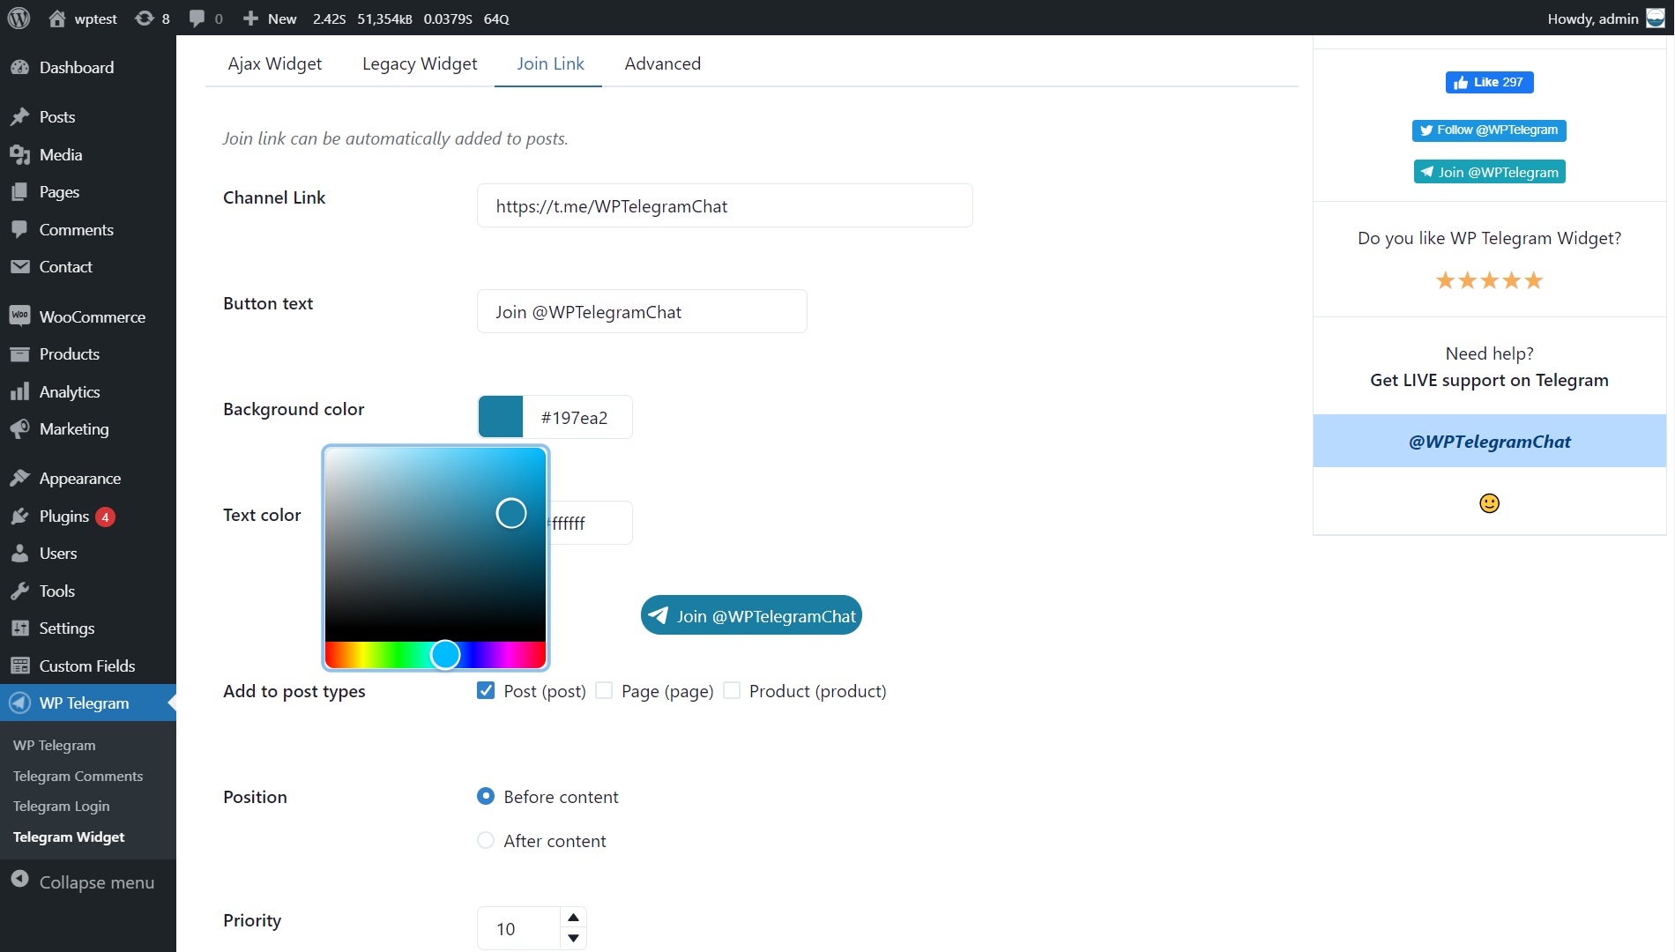Select the Join Link tab
1675x952 pixels.
pos(550,63)
